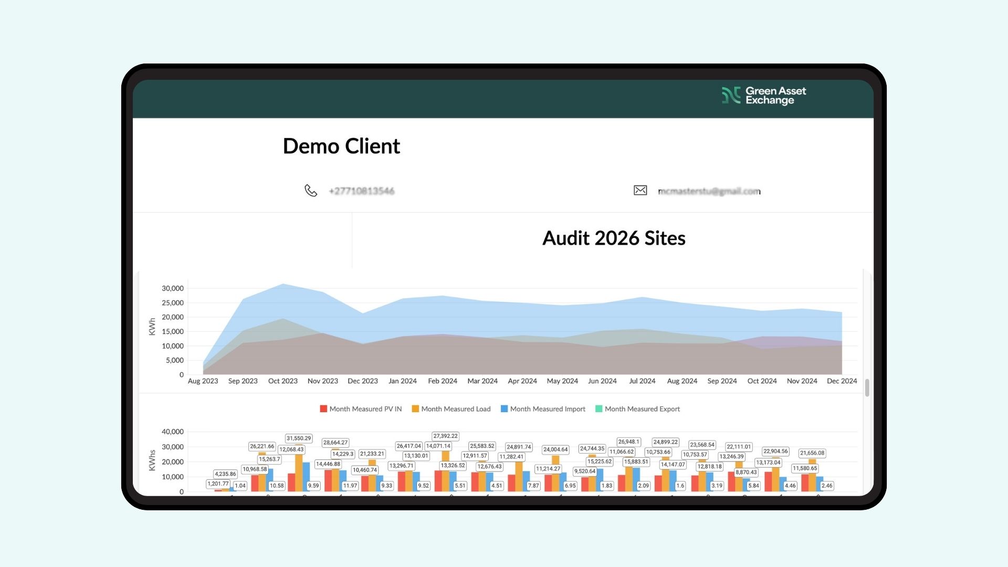Click the Oct 2023 axis label
This screenshot has height=567, width=1008.
tap(282, 381)
